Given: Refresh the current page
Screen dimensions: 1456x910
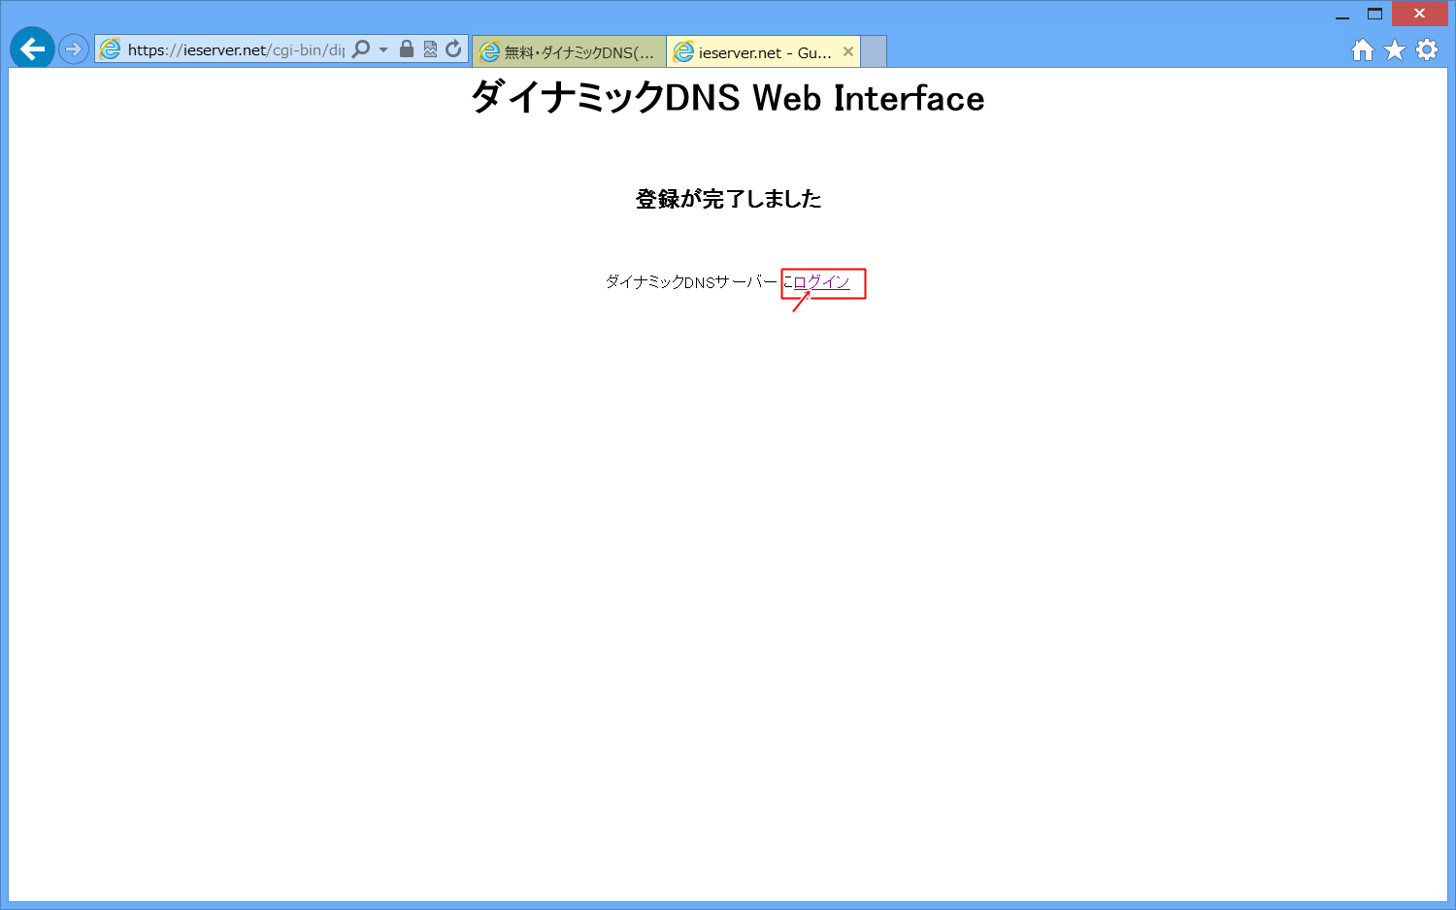Looking at the screenshot, I should (x=452, y=49).
